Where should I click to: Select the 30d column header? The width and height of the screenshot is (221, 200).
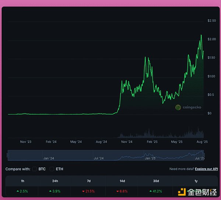(156, 181)
